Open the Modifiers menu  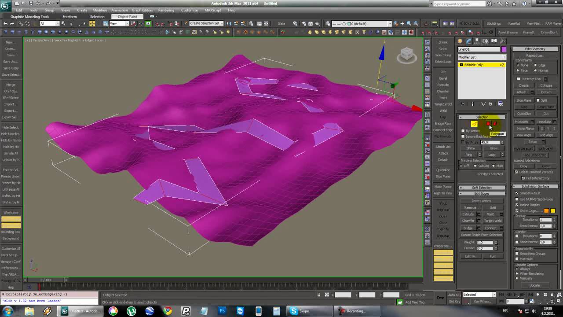point(100,10)
